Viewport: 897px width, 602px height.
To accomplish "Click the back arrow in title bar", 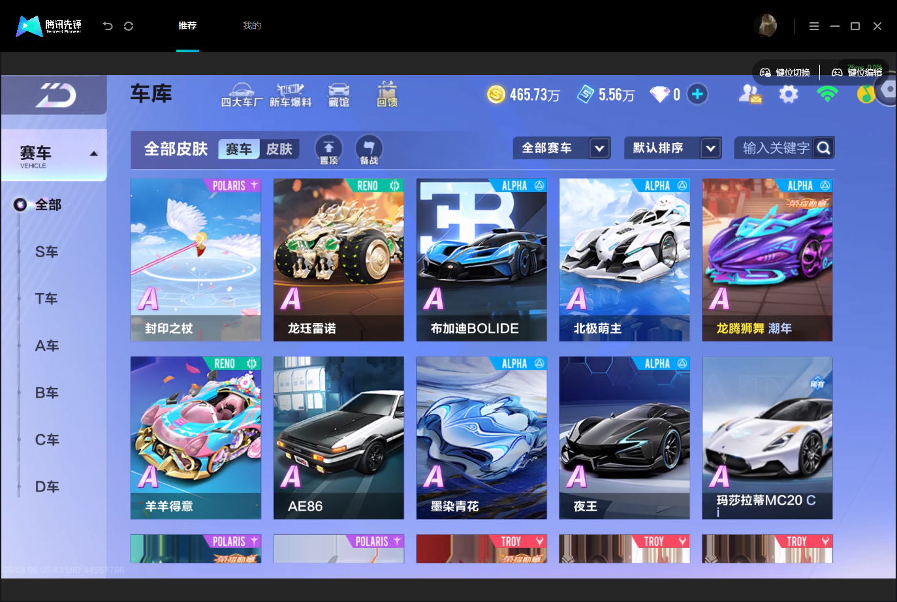I will pos(108,26).
